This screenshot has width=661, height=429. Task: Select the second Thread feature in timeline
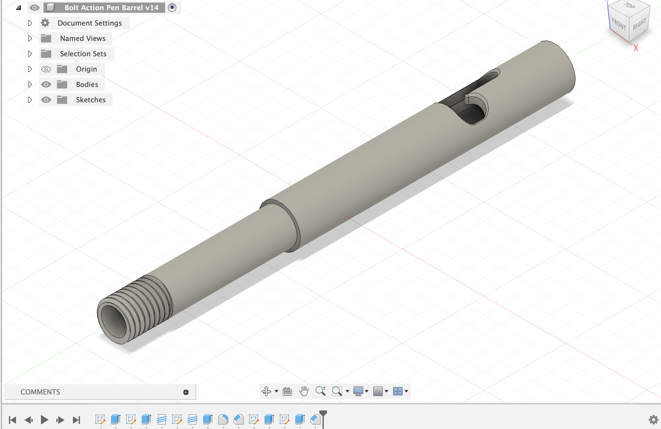(x=192, y=419)
